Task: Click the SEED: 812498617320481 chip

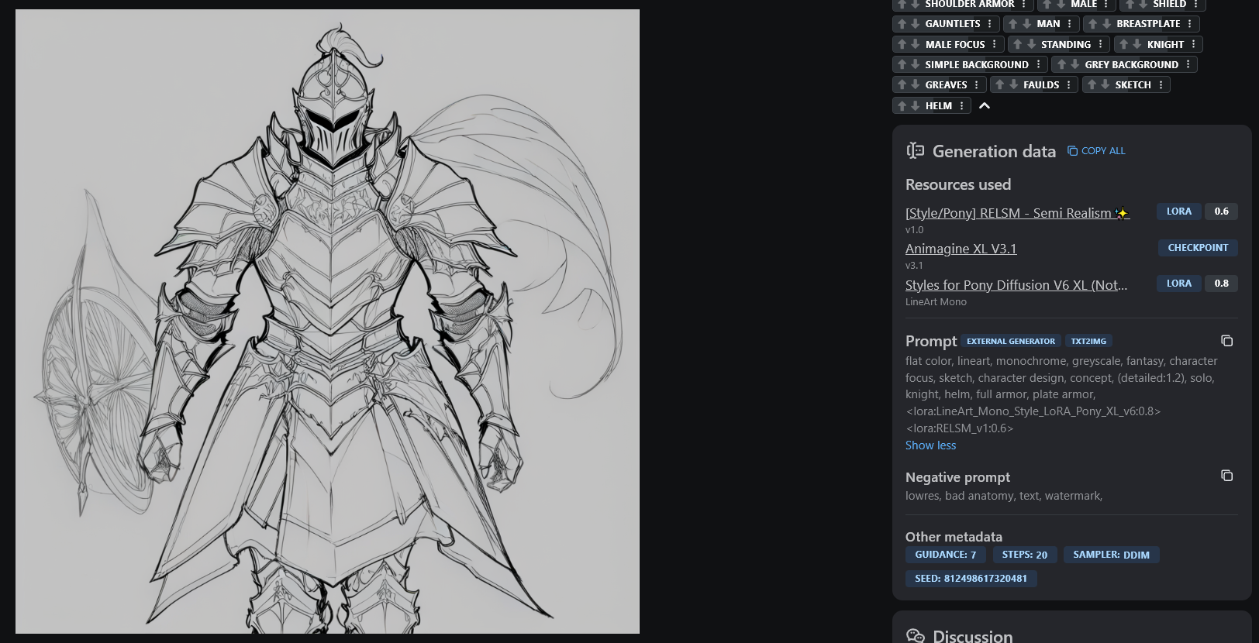Action: pyautogui.click(x=971, y=579)
